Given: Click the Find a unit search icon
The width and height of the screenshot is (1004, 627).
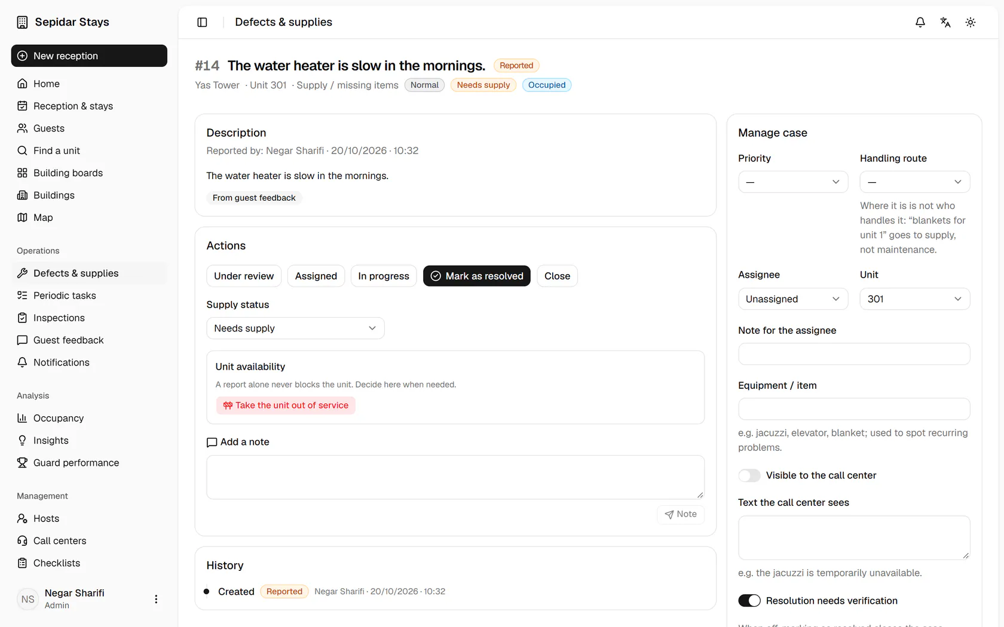Looking at the screenshot, I should click(x=22, y=150).
